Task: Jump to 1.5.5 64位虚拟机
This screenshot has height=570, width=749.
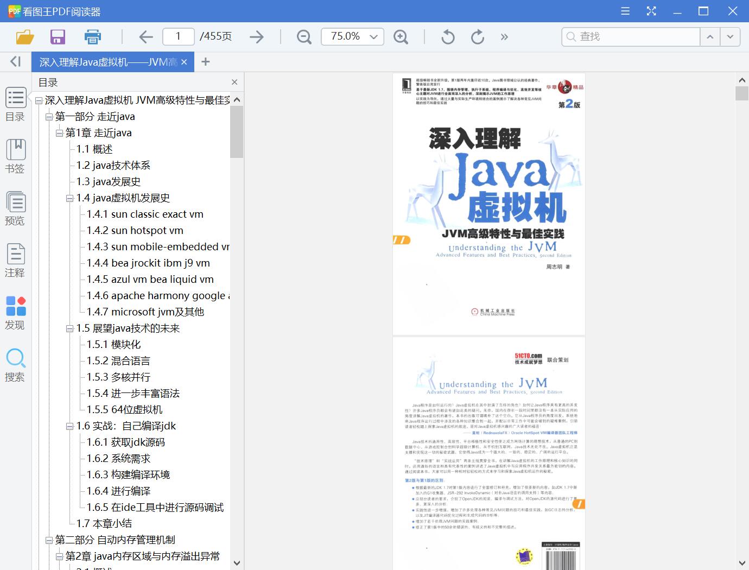Action: click(x=124, y=409)
